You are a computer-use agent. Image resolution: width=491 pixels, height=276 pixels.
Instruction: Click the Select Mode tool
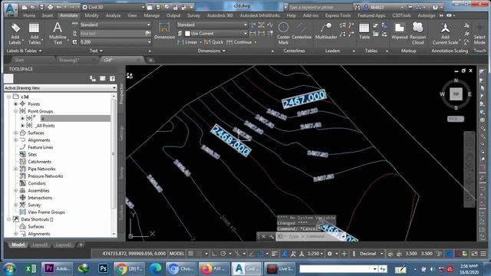[479, 34]
